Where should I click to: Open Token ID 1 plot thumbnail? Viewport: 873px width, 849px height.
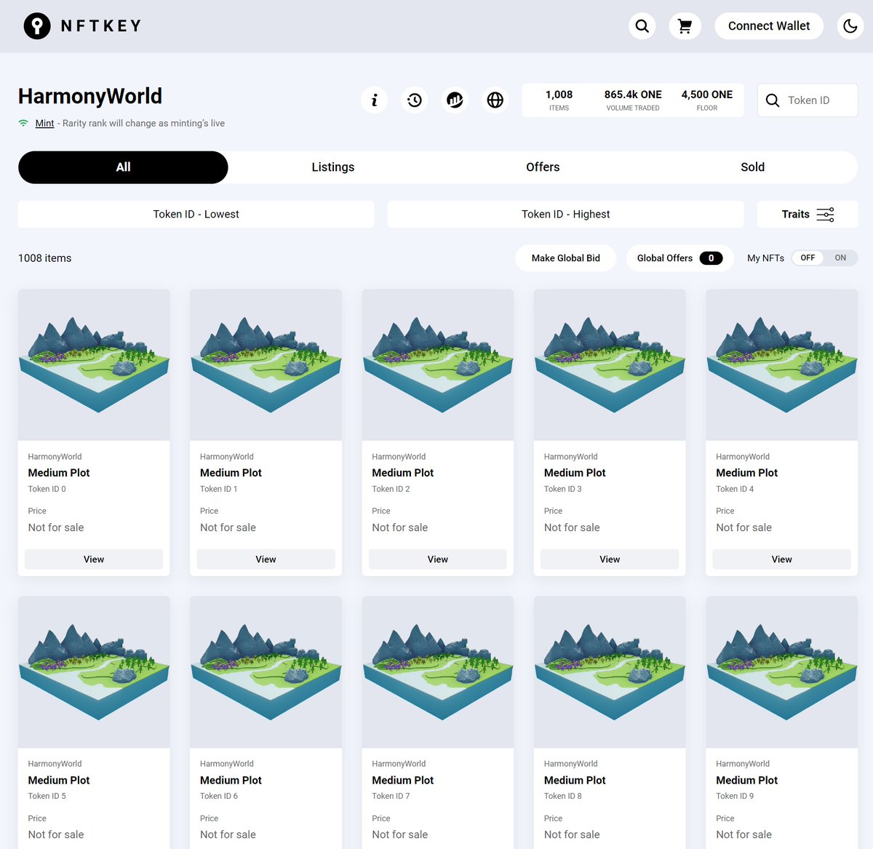coord(266,364)
